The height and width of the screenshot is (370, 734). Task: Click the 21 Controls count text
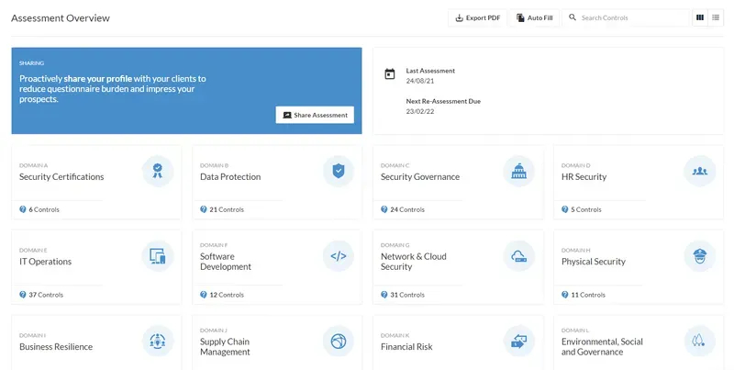point(227,209)
